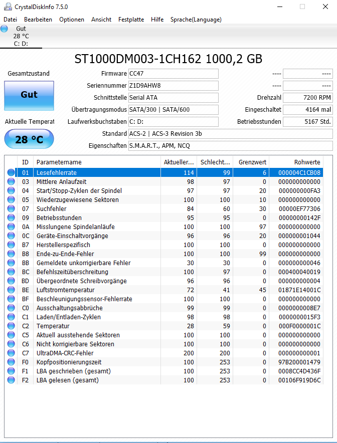Click raw value 01871E14001C of Luftstromtemperatur
337x443 pixels.
pyautogui.click(x=299, y=290)
